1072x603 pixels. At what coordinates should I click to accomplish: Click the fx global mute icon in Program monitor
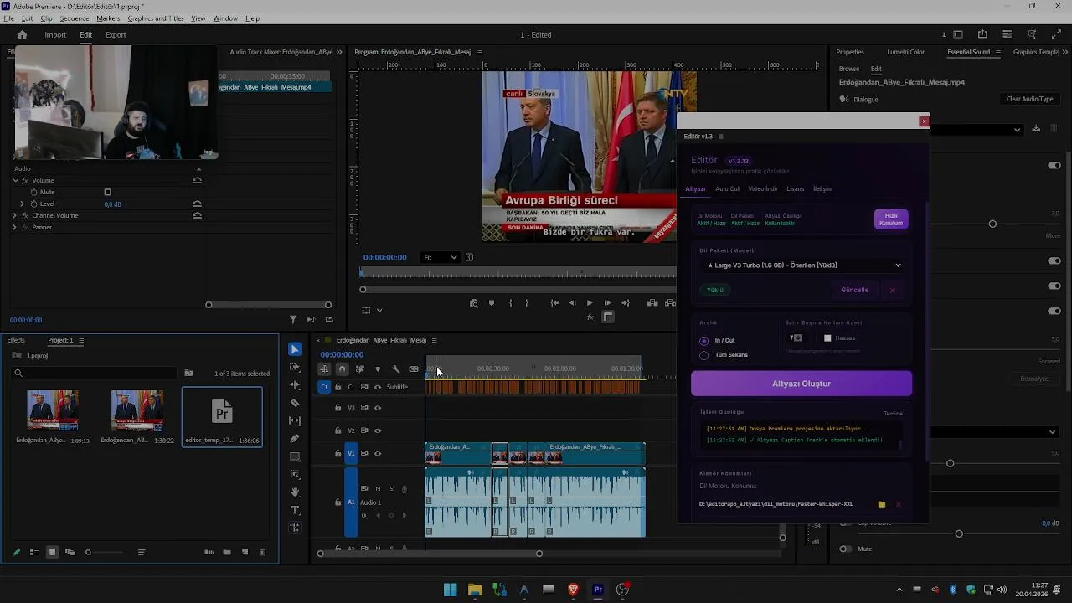[590, 317]
